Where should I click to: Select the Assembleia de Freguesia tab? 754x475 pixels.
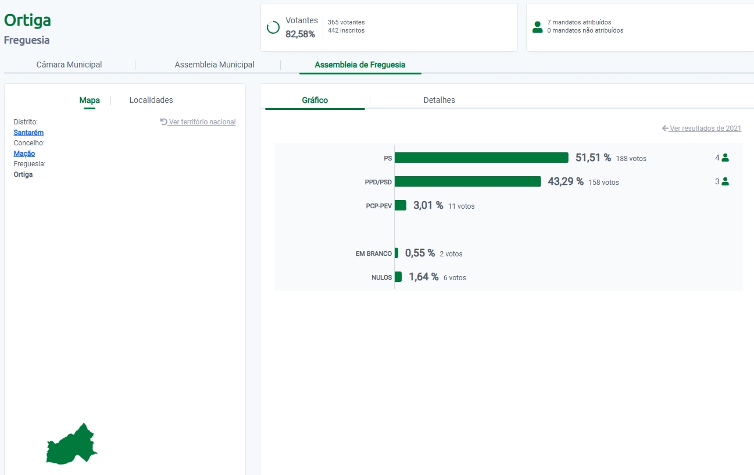pos(360,65)
